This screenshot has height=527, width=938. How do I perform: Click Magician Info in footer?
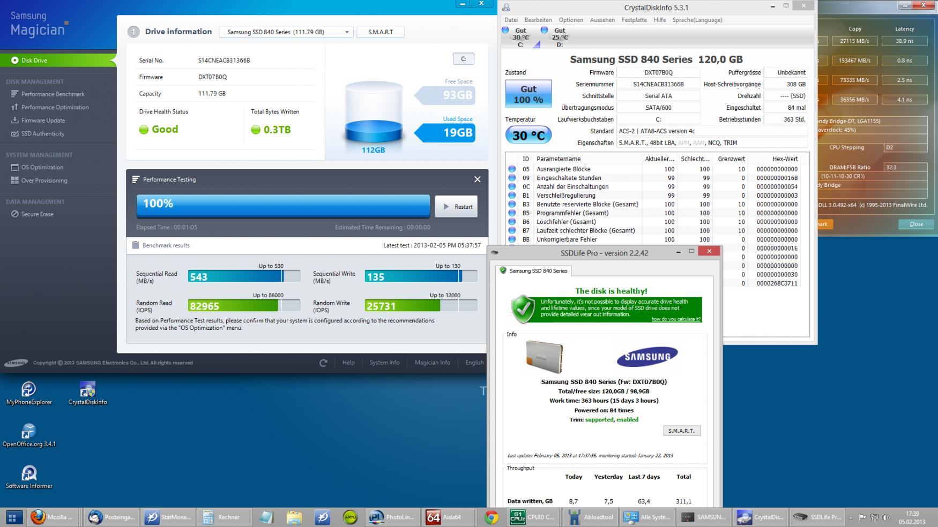point(432,363)
